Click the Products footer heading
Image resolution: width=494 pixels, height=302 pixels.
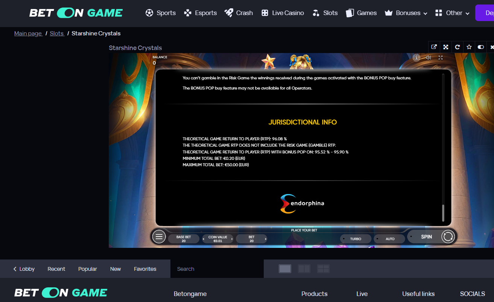pyautogui.click(x=315, y=294)
